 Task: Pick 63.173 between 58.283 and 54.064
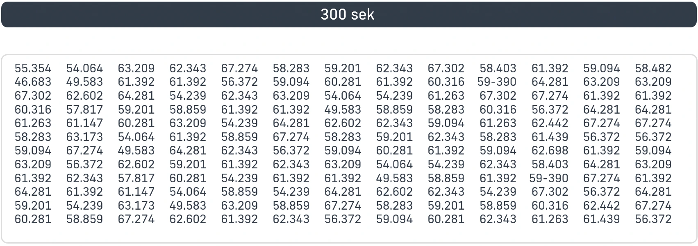click(84, 137)
